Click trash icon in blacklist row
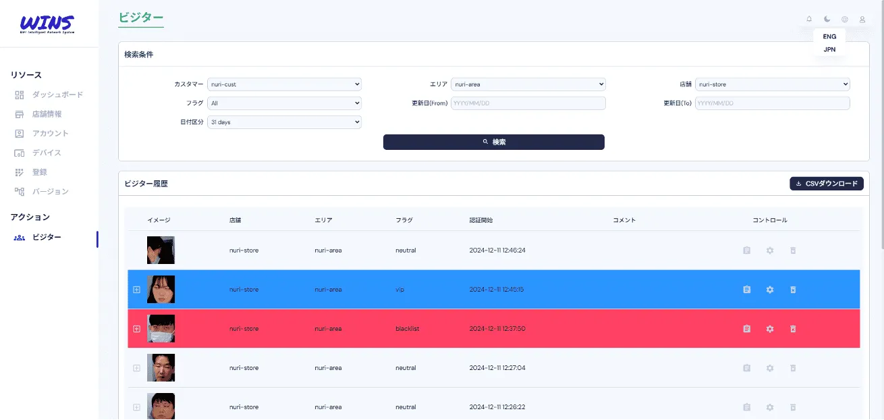The image size is (884, 420). pyautogui.click(x=793, y=329)
